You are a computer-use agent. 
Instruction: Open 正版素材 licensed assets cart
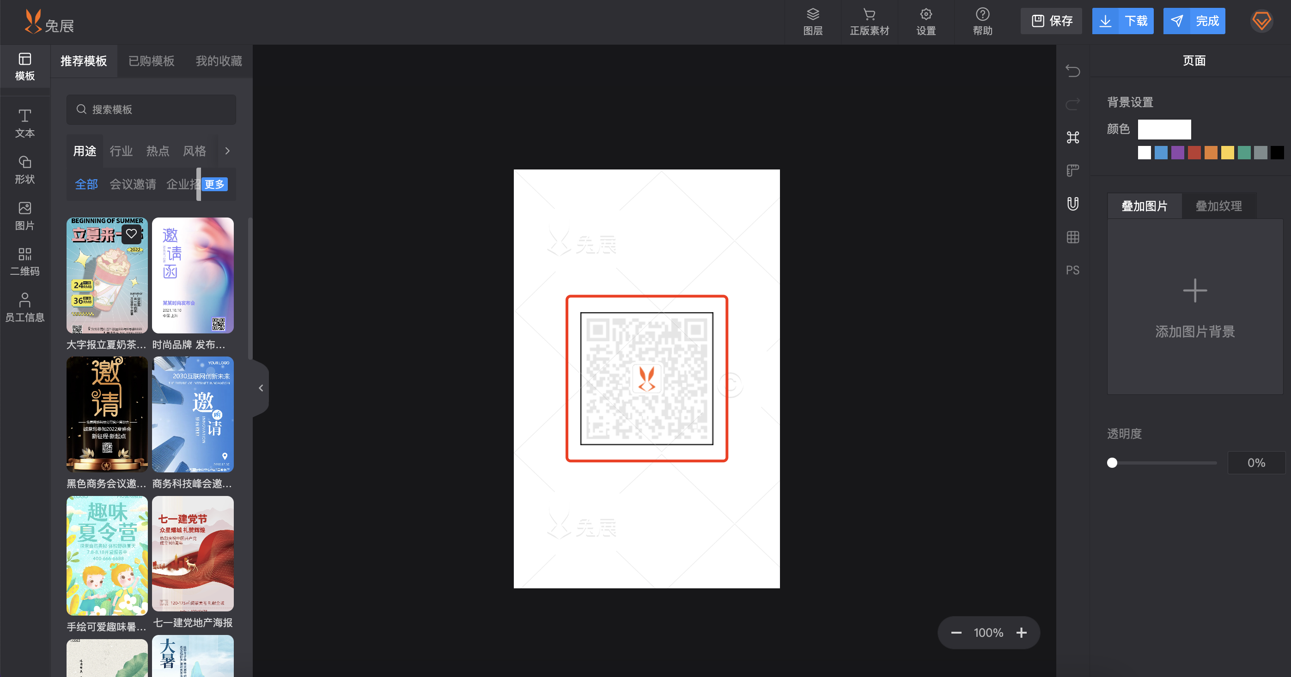(x=869, y=22)
